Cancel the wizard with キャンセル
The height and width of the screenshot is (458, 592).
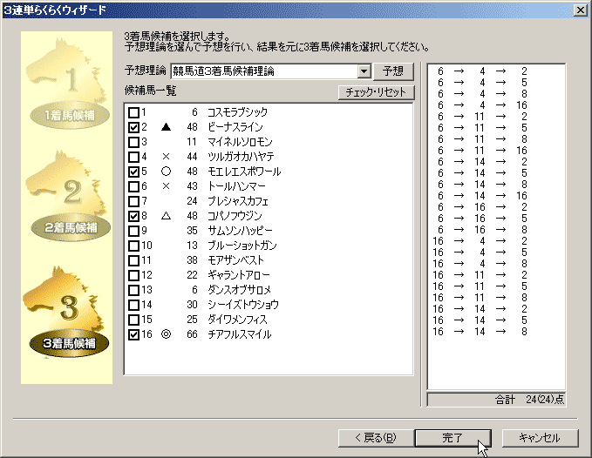531,437
